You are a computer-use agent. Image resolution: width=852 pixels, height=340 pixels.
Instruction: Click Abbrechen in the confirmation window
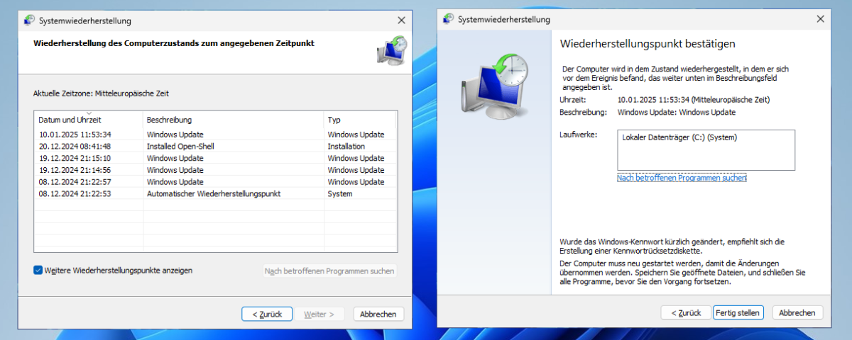(x=797, y=312)
